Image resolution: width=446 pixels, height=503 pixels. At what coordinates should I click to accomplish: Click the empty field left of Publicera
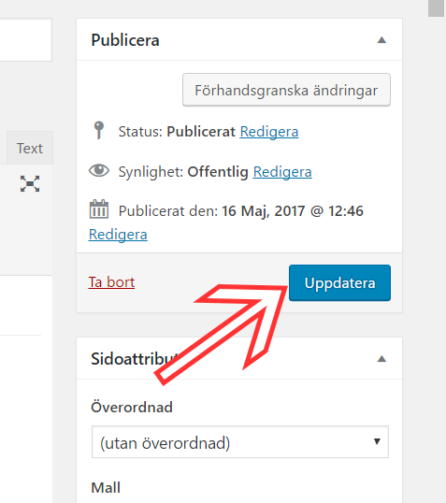pyautogui.click(x=25, y=40)
